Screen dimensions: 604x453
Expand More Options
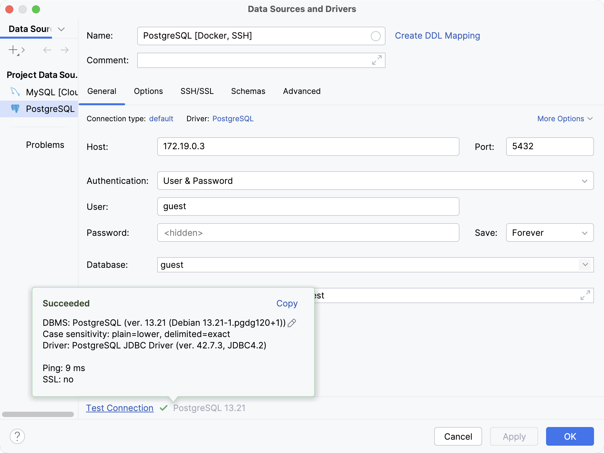[x=564, y=119]
